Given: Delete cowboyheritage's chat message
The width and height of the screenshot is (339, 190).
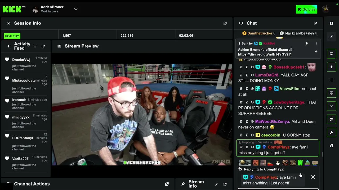Looking at the screenshot, I should 241,102.
